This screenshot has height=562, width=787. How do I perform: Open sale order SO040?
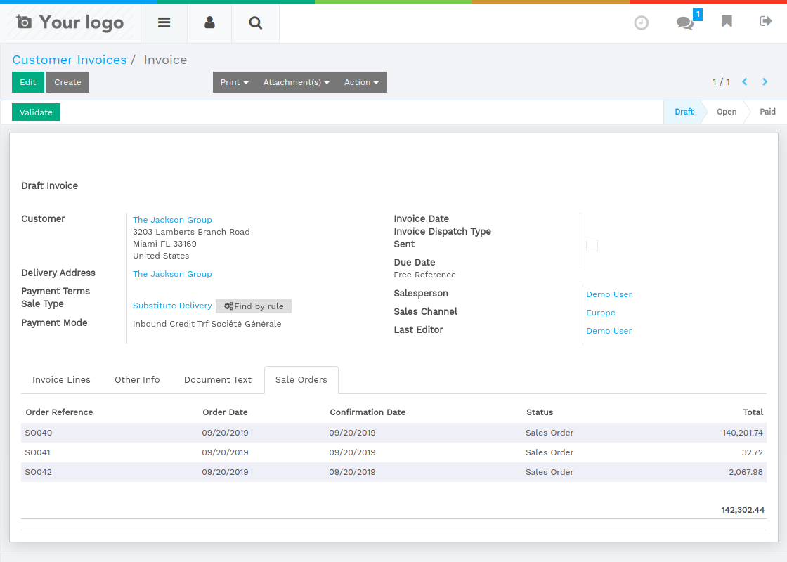(x=38, y=433)
